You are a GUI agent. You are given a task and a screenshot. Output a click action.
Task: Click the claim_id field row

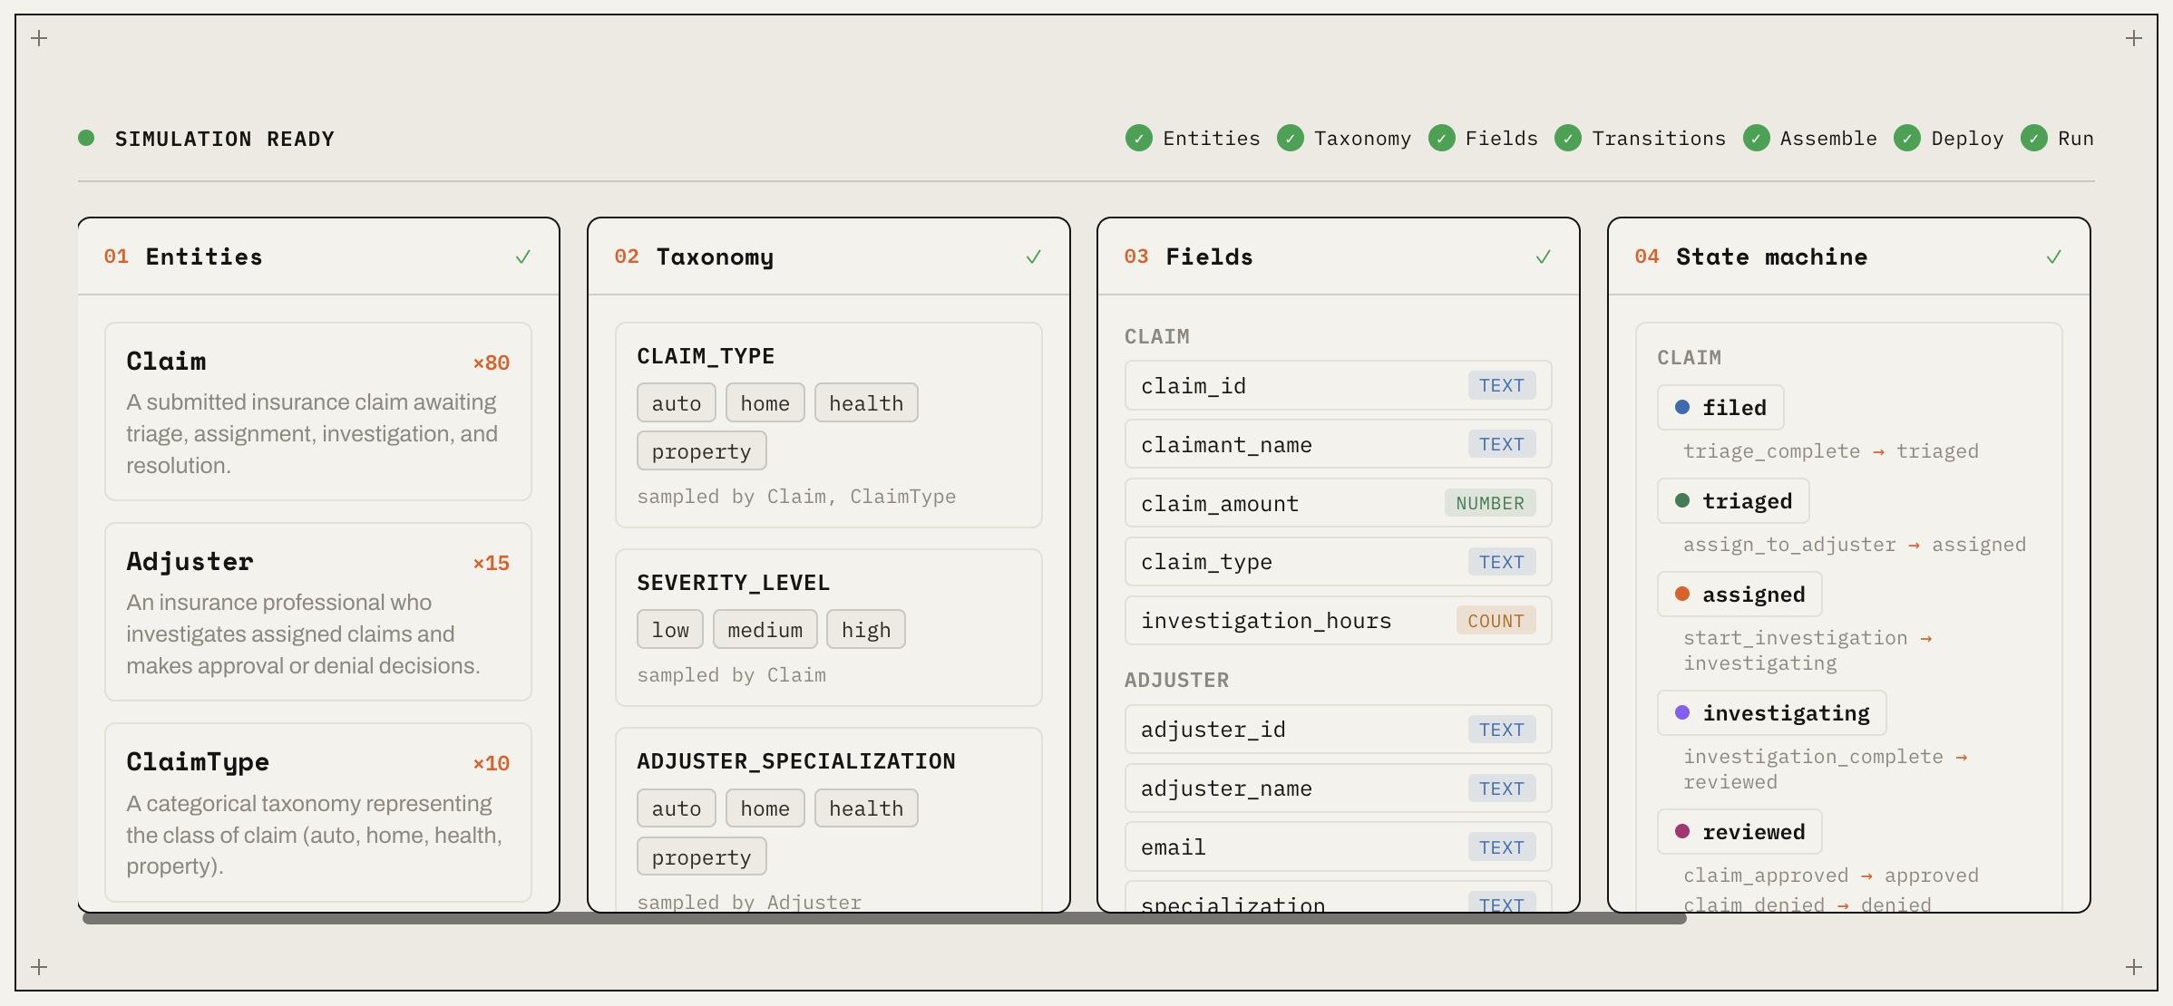[x=1339, y=385]
